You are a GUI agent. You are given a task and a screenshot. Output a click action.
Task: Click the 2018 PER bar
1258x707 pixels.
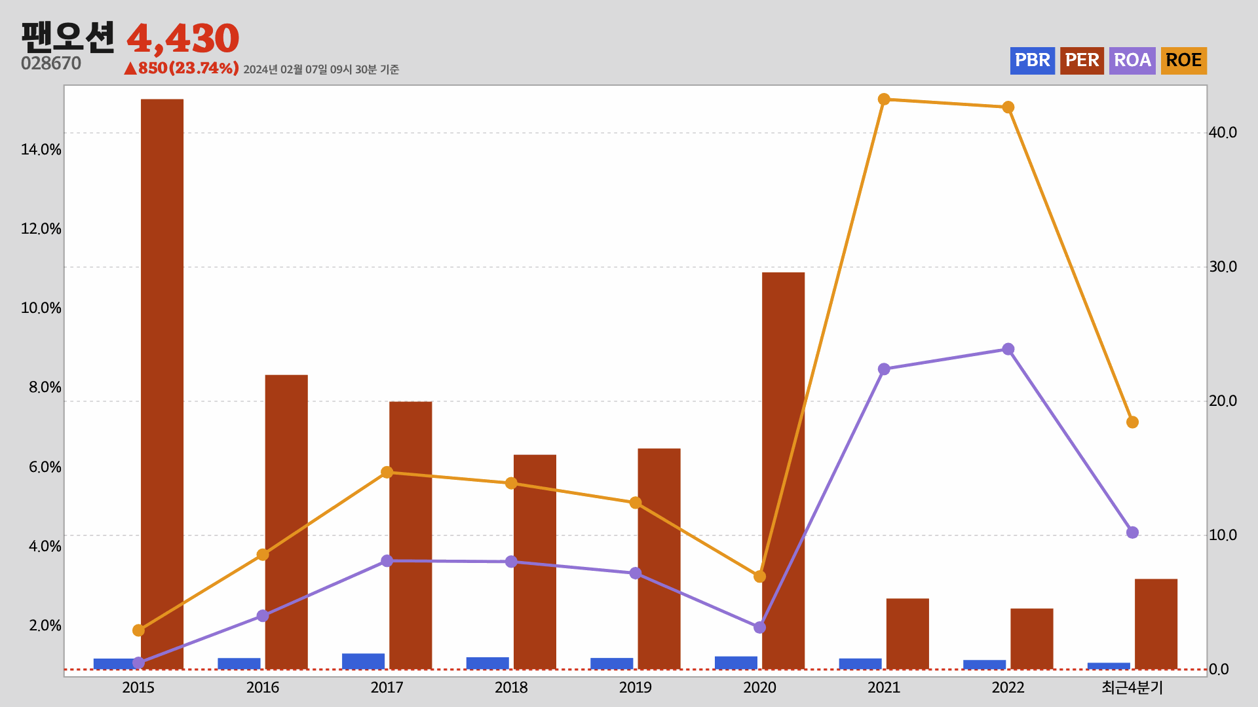pos(535,562)
